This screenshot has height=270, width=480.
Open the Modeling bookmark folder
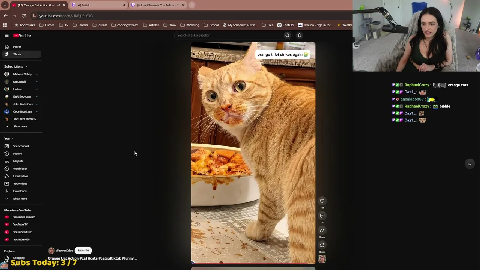click(x=190, y=25)
